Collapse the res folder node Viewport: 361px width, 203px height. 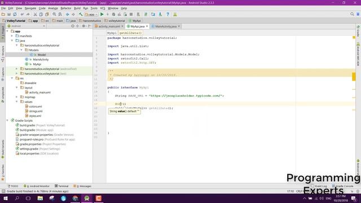[12, 78]
